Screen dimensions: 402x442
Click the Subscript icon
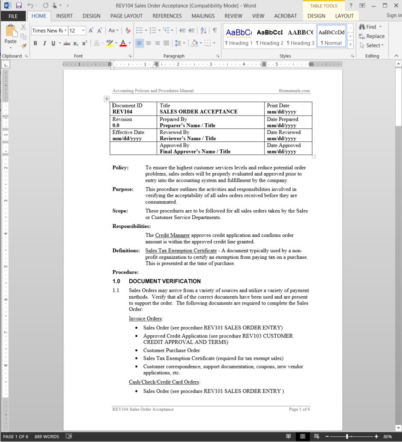click(x=76, y=43)
